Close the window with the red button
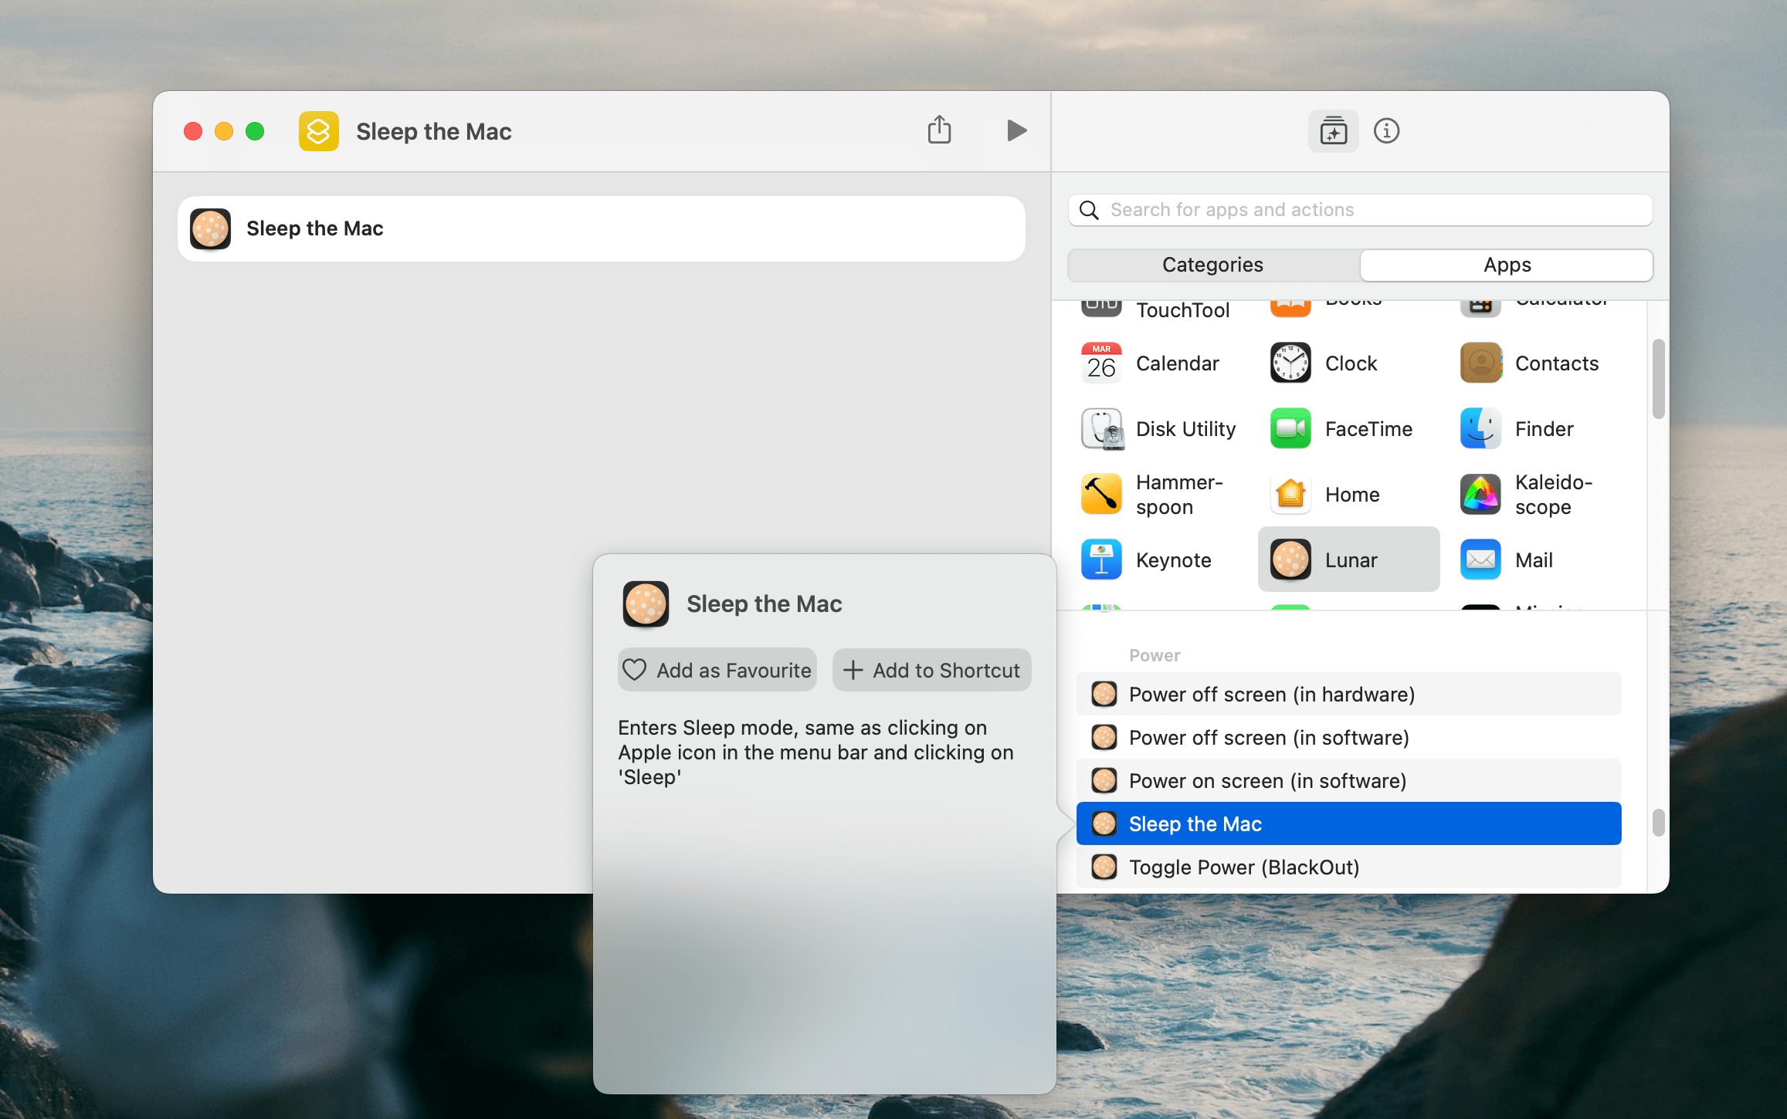This screenshot has width=1787, height=1119. pyautogui.click(x=193, y=131)
